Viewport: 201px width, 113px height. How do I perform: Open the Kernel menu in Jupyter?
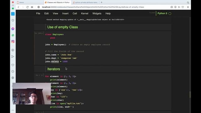tap(84, 13)
